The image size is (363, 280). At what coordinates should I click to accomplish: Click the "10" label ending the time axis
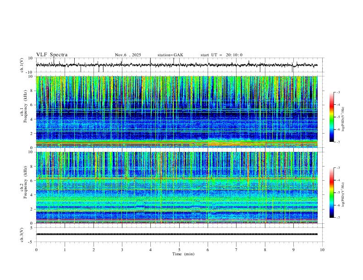(322, 250)
